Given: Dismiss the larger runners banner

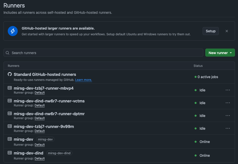Looking at the screenshot, I should click(x=227, y=31).
